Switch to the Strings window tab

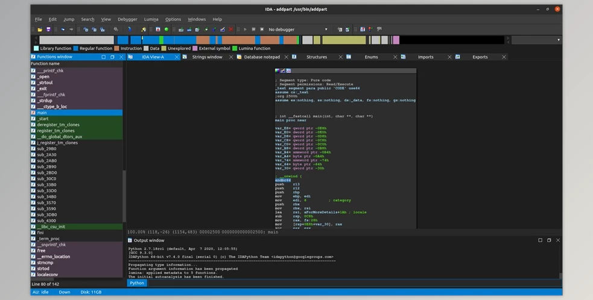click(x=208, y=57)
